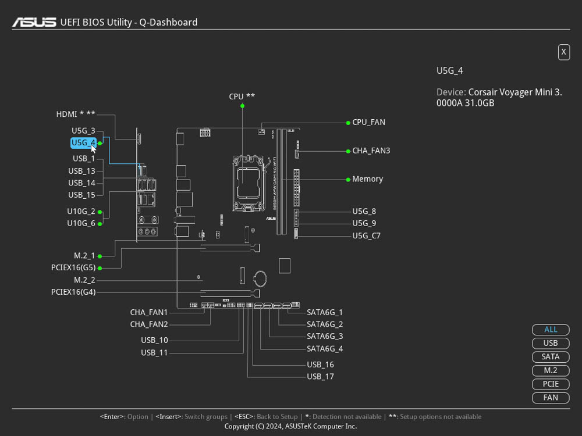Select the M.2_1 slot label

pyautogui.click(x=84, y=256)
